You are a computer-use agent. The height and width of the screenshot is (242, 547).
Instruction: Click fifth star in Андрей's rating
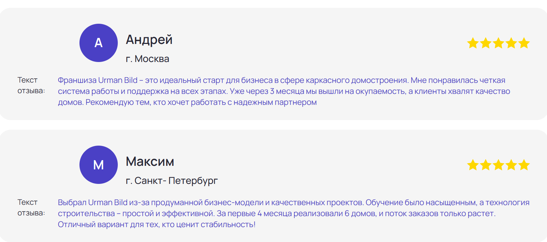coord(524,43)
